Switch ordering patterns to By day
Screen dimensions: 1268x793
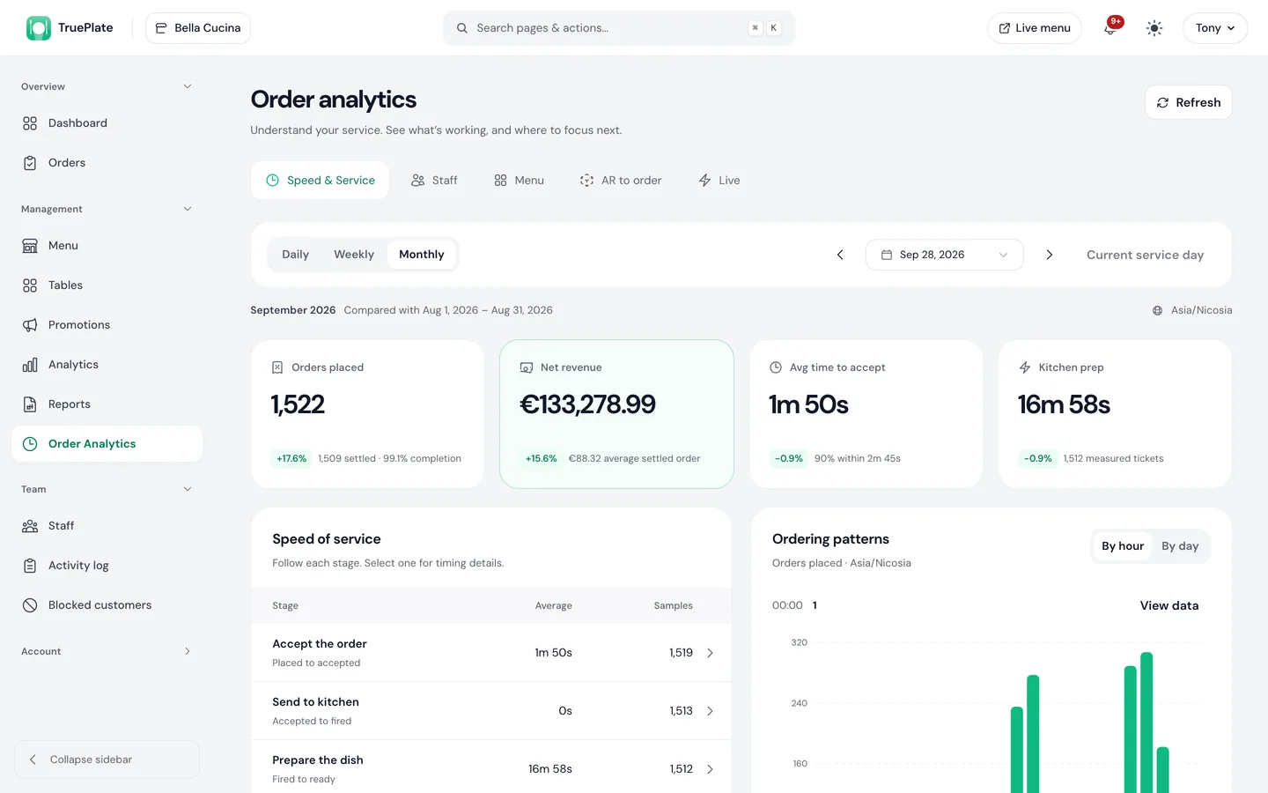tap(1180, 546)
